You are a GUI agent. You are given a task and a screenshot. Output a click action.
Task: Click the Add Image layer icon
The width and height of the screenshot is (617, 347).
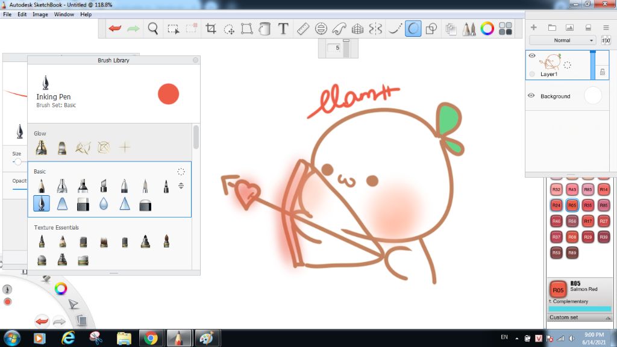coord(569,27)
